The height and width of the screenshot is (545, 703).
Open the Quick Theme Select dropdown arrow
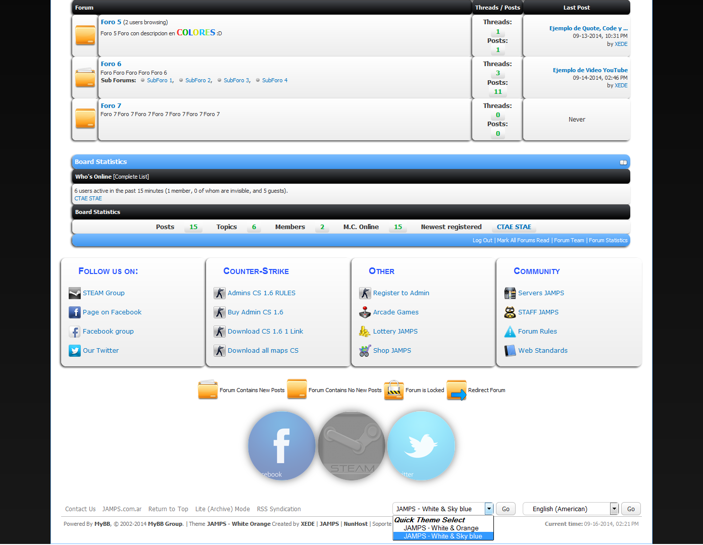coord(489,509)
